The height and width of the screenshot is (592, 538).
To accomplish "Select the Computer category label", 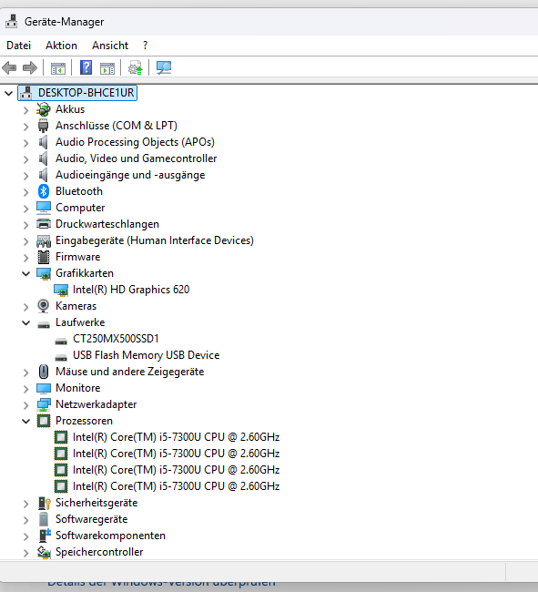I will click(80, 208).
